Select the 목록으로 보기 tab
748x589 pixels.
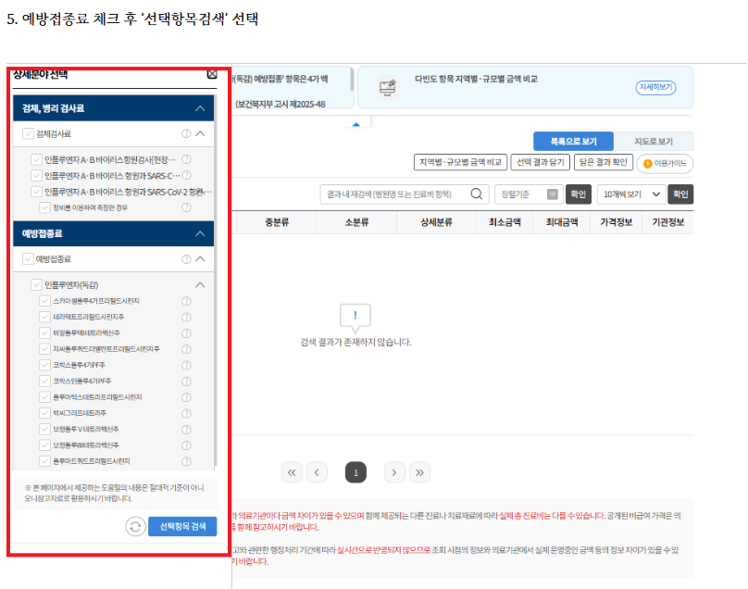pyautogui.click(x=573, y=142)
